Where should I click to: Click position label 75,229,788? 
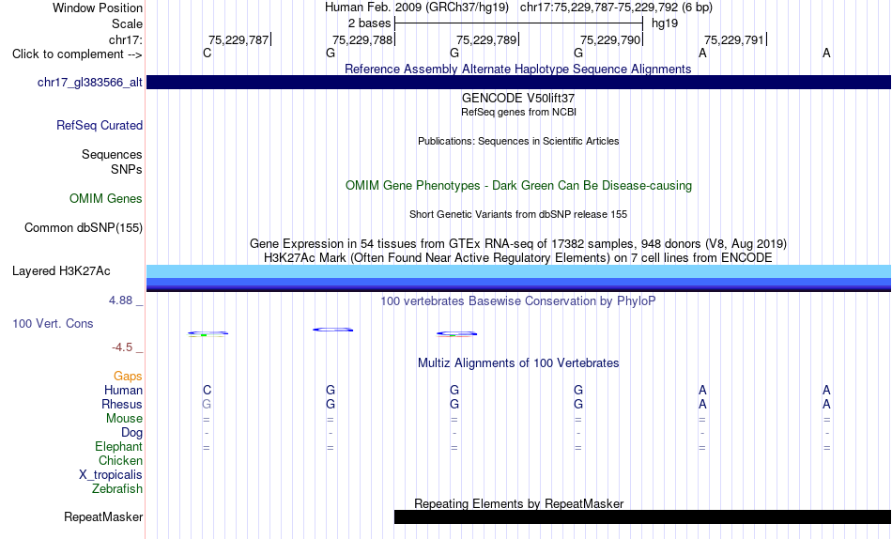click(x=362, y=39)
